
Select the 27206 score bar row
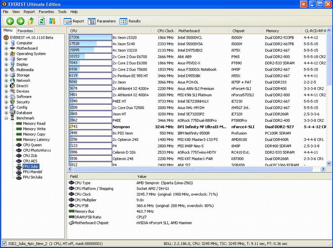pos(90,37)
